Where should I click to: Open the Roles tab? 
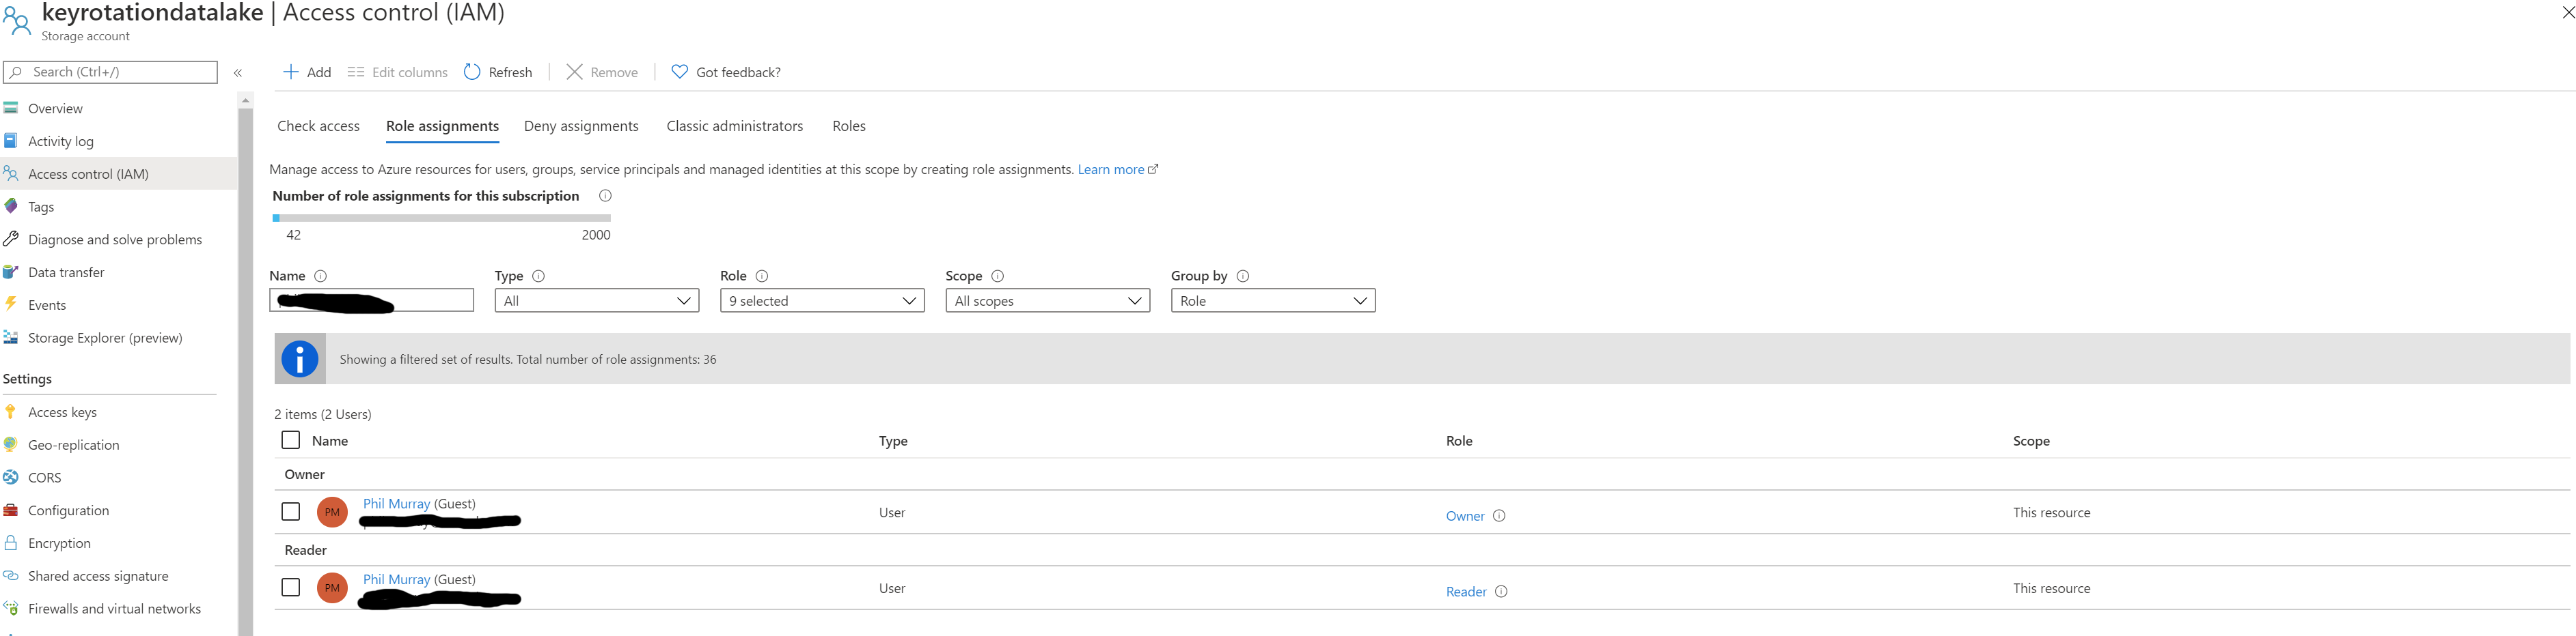(x=849, y=126)
